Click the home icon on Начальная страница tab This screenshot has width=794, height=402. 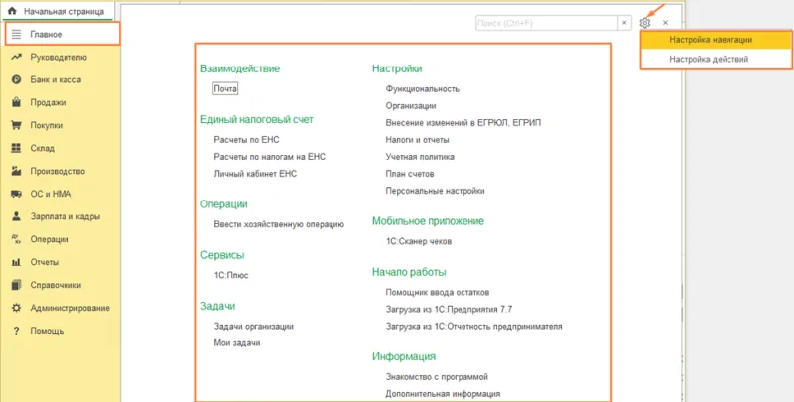click(12, 11)
